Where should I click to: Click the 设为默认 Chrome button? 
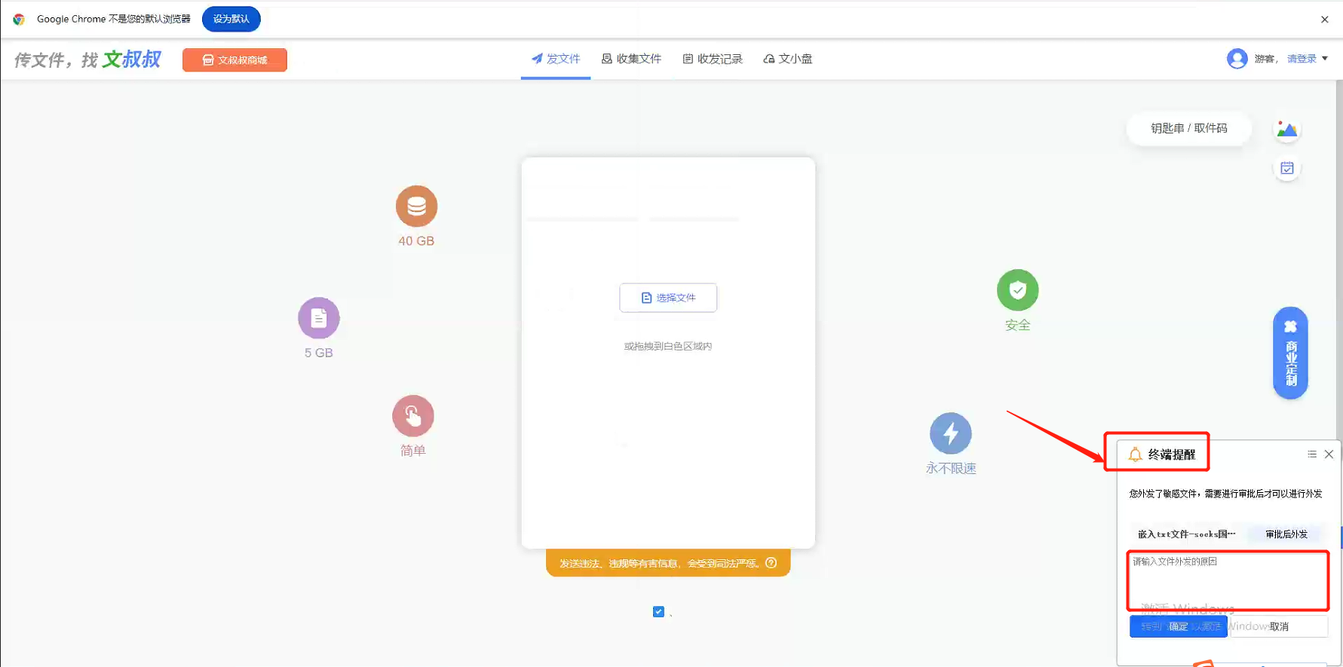click(231, 19)
